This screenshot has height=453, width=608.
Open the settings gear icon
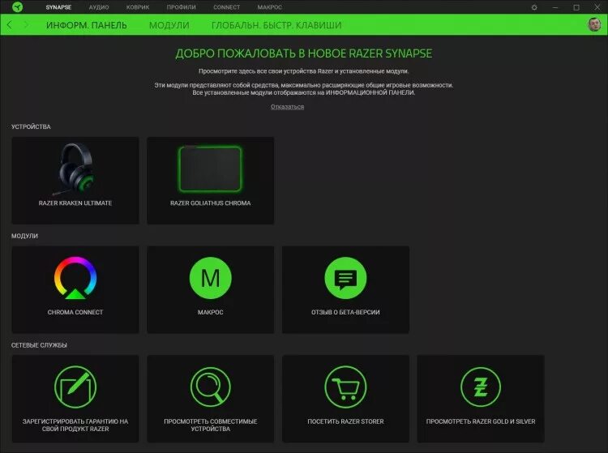click(x=534, y=7)
